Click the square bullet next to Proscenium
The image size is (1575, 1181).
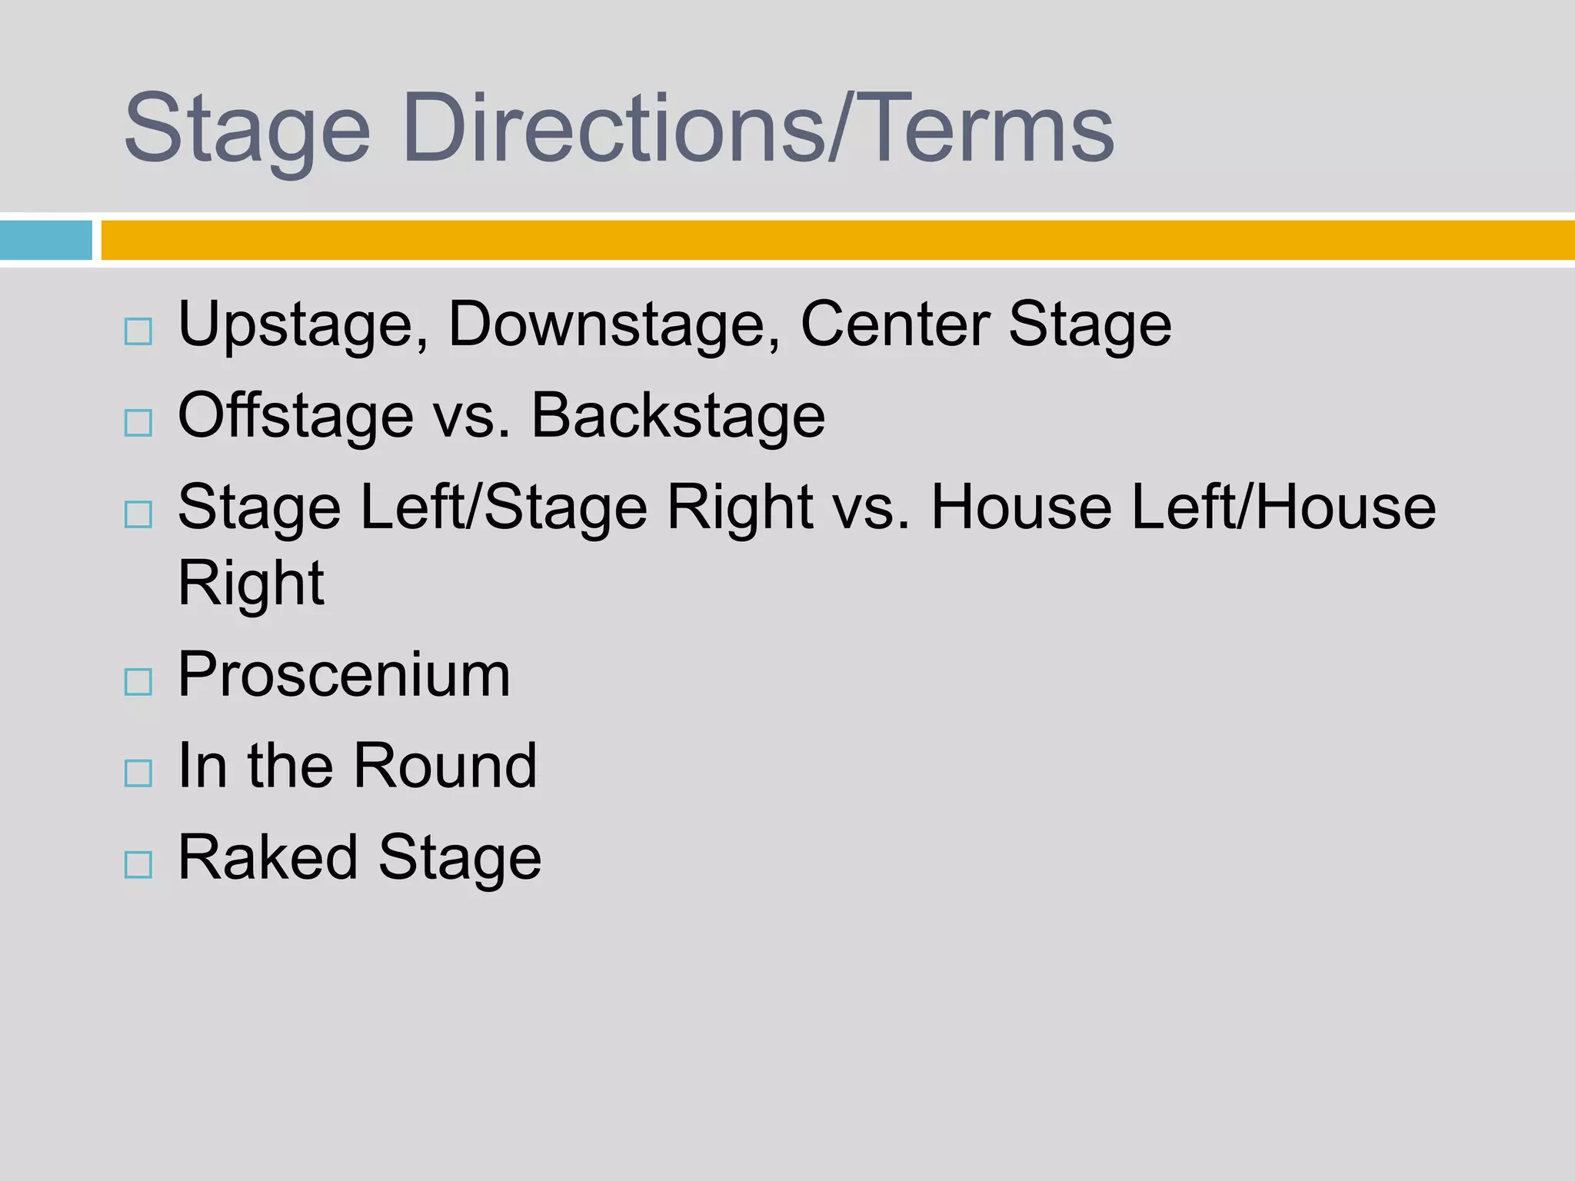138,682
